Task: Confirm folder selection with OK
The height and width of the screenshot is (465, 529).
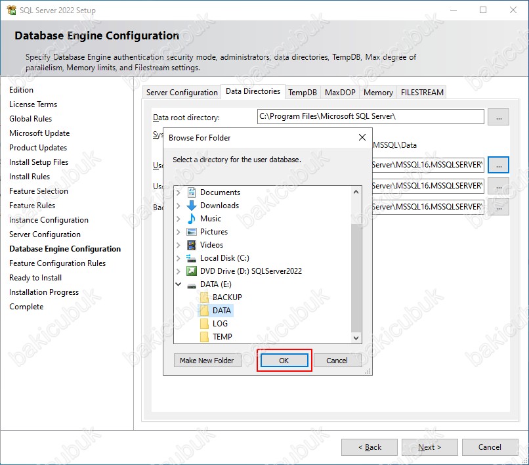Action: coord(284,361)
